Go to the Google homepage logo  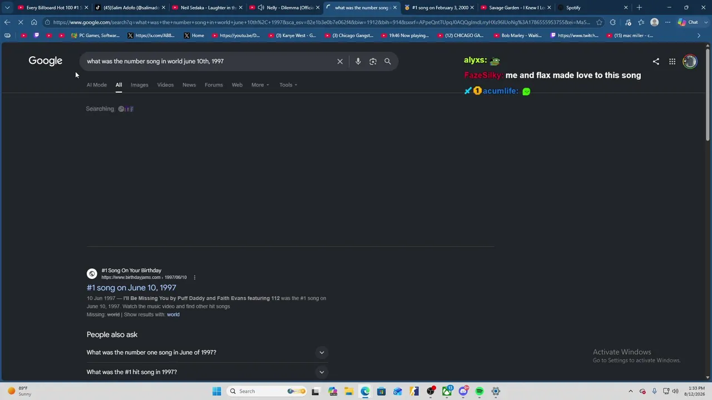click(x=46, y=61)
